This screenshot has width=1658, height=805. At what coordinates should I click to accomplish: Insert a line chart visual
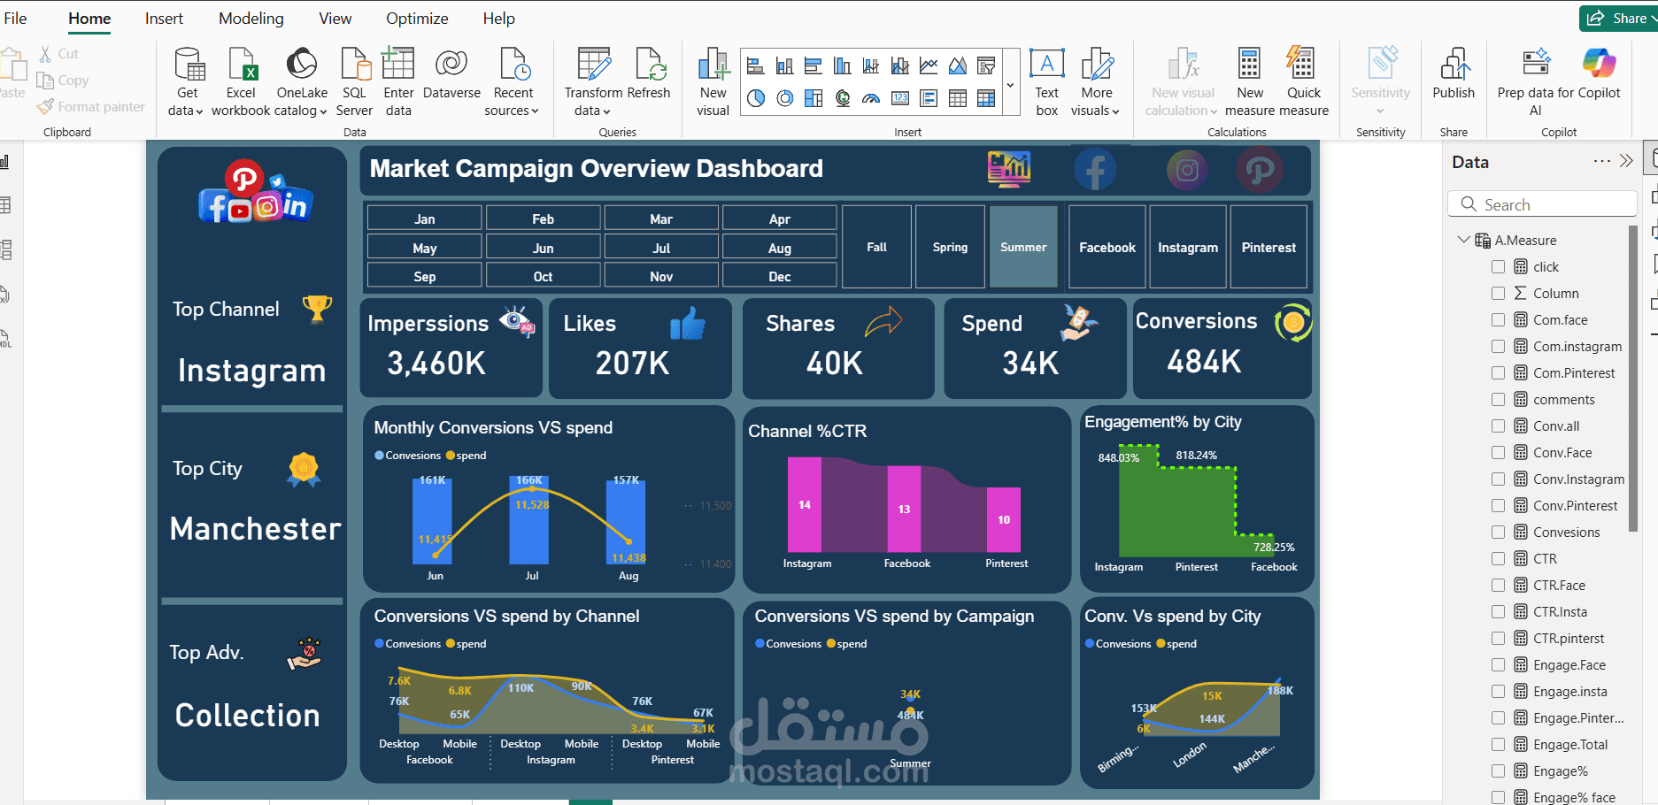[929, 65]
